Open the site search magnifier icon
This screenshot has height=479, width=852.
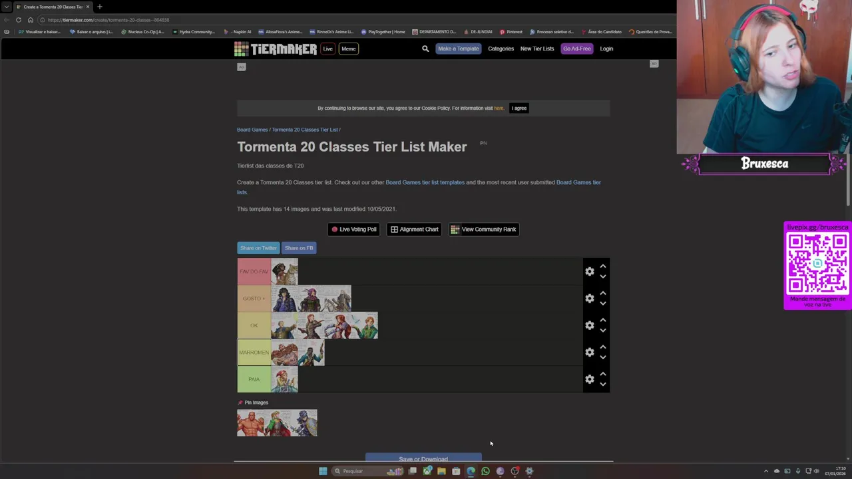[x=425, y=49]
